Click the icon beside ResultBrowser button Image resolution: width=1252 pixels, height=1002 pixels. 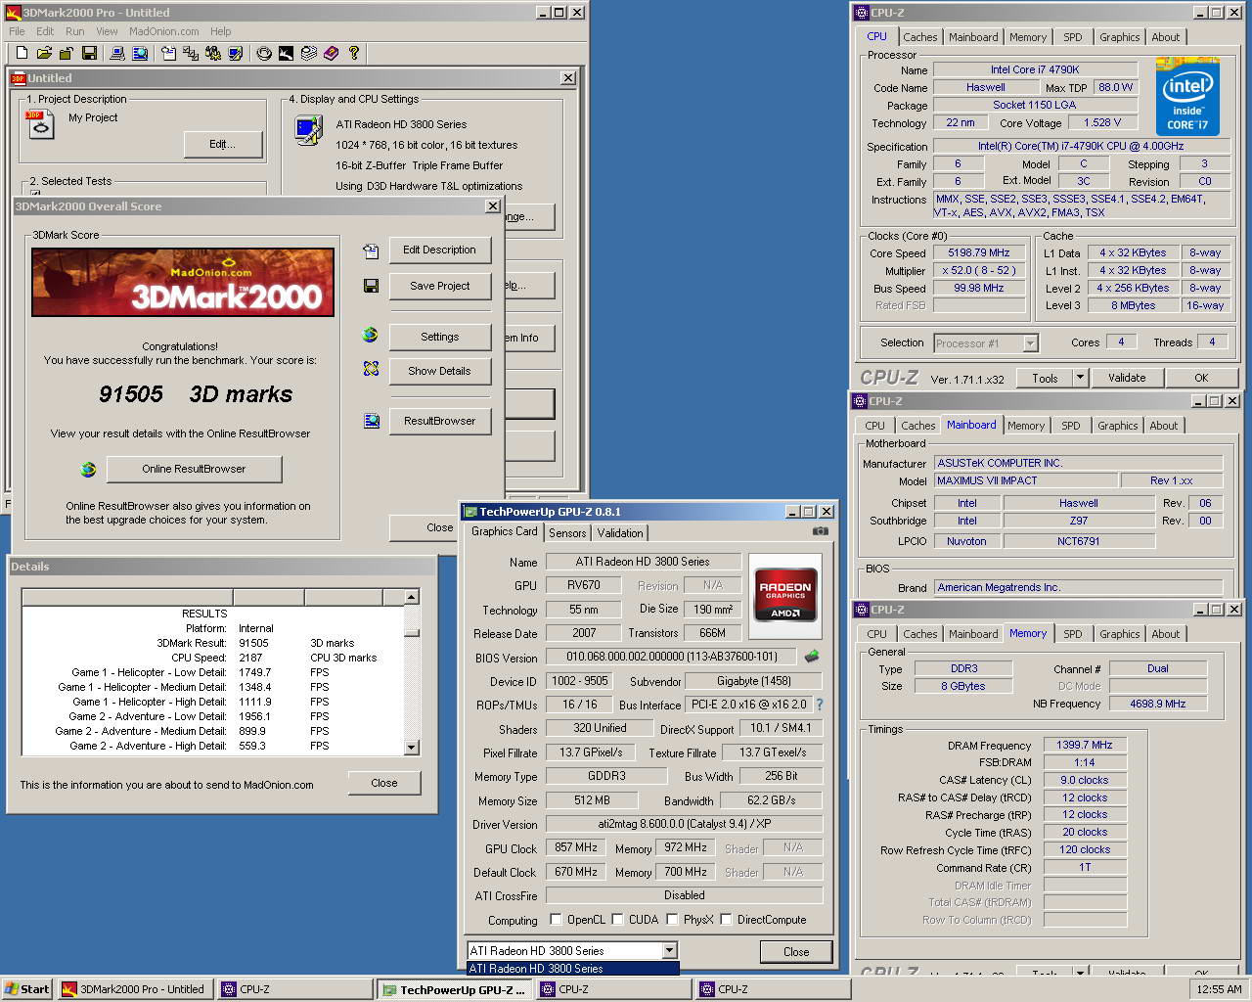click(x=372, y=421)
